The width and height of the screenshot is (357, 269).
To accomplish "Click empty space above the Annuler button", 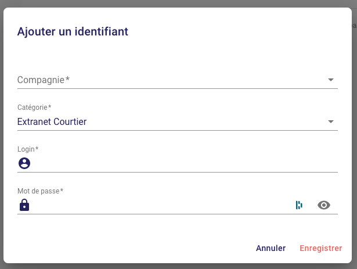I will 271,229.
